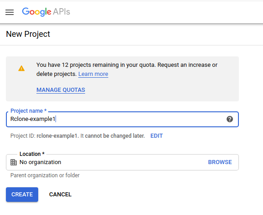Click the 'Project name *' field label
The height and width of the screenshot is (215, 263).
click(x=28, y=111)
